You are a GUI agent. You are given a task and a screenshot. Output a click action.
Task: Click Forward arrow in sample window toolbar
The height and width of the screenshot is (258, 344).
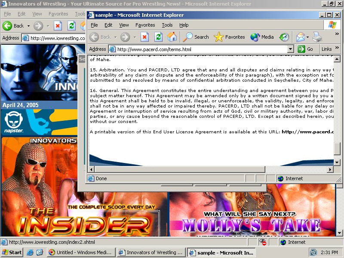125,37
